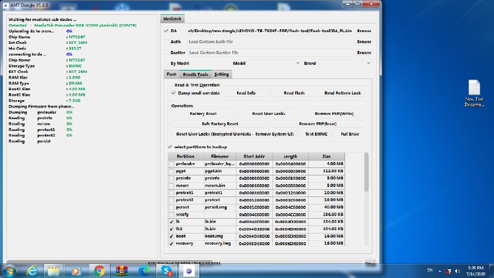Uncheck the lk partition checkbox

(x=172, y=222)
